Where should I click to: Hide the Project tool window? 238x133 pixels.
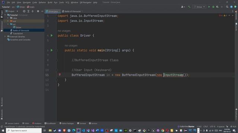pos(42,11)
